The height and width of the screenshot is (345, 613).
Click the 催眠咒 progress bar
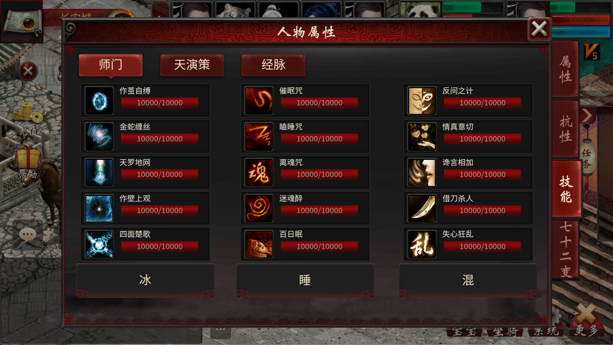(320, 103)
